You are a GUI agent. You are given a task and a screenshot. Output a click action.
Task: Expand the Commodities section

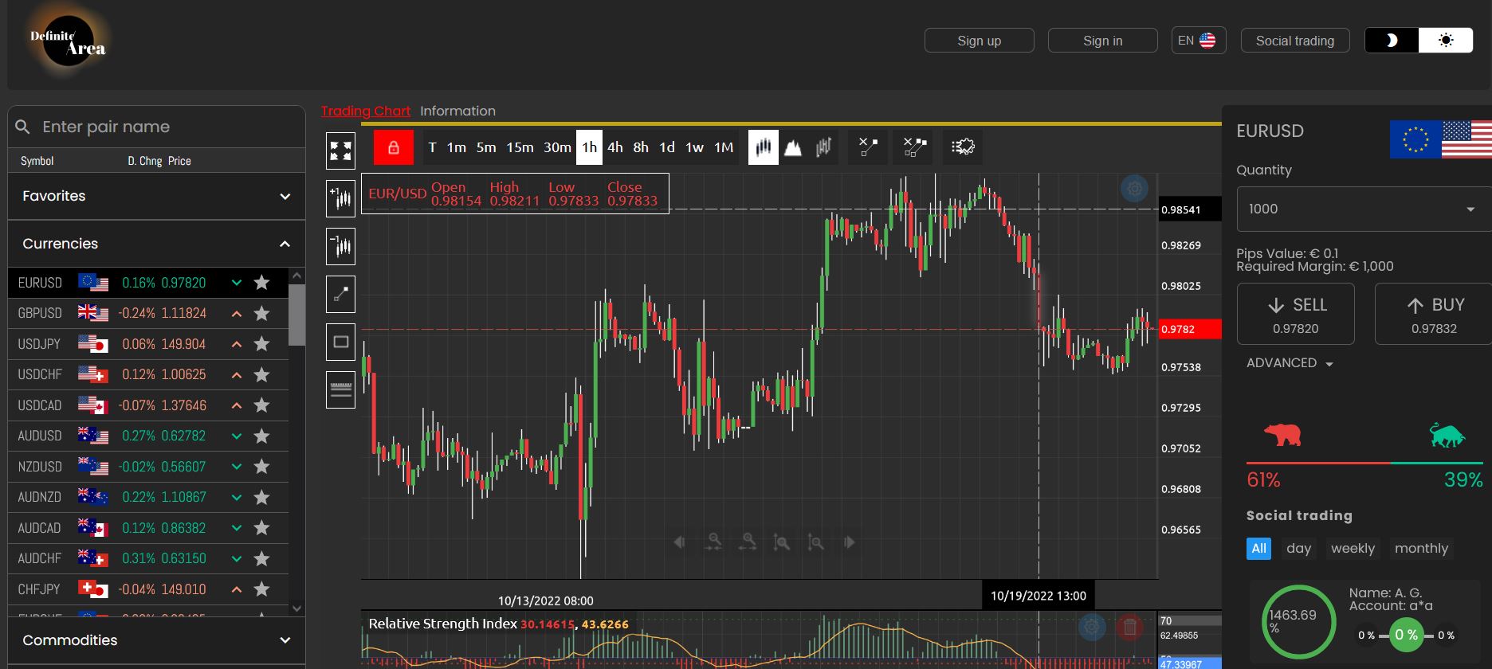156,640
